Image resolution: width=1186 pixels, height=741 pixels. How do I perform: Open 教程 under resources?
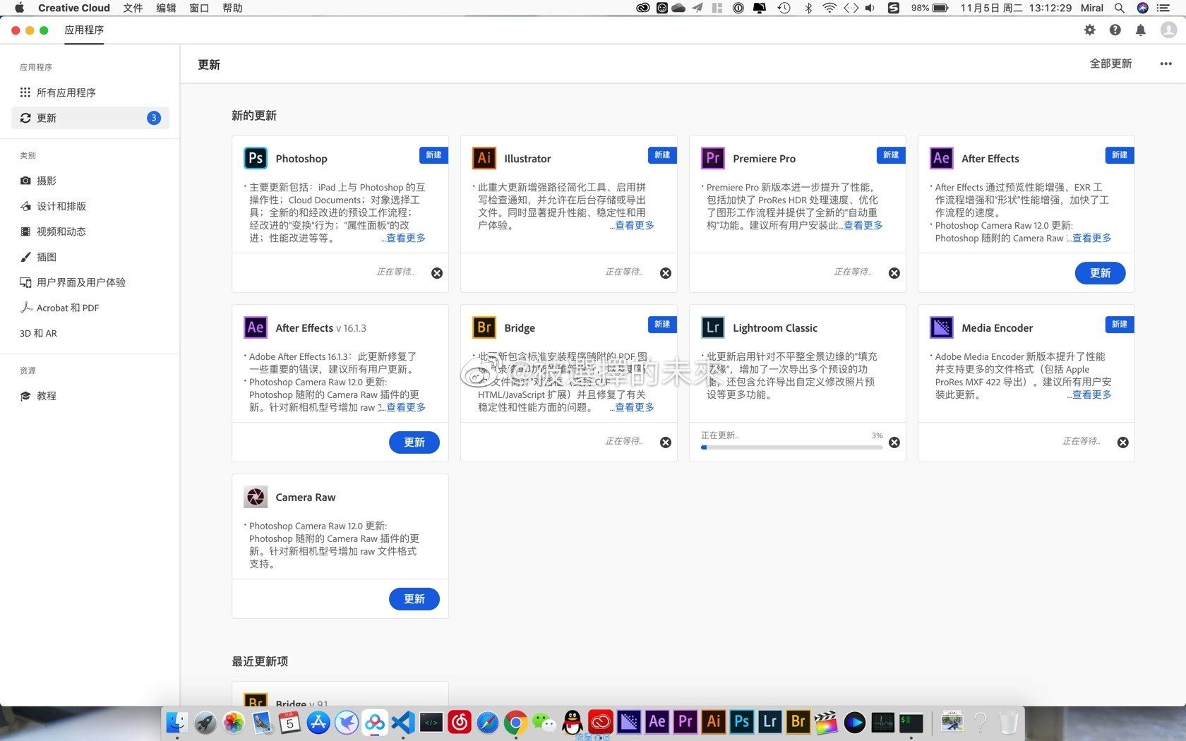pos(90,396)
